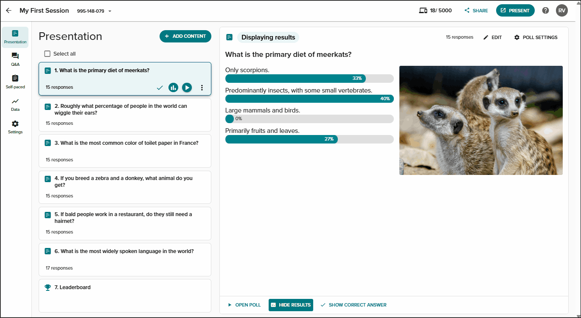The image size is (581, 318).
Task: Switch to the Q&A sidebar tab
Action: pyautogui.click(x=15, y=59)
